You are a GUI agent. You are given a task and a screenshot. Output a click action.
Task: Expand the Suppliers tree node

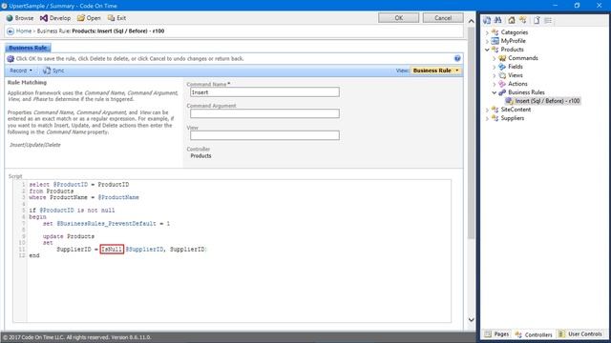[x=487, y=118]
